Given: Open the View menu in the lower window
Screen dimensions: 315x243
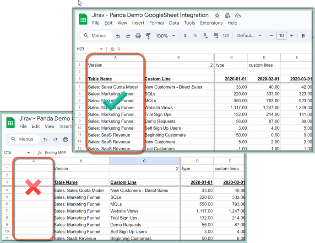Looking at the screenshot, I should click(x=49, y=127).
